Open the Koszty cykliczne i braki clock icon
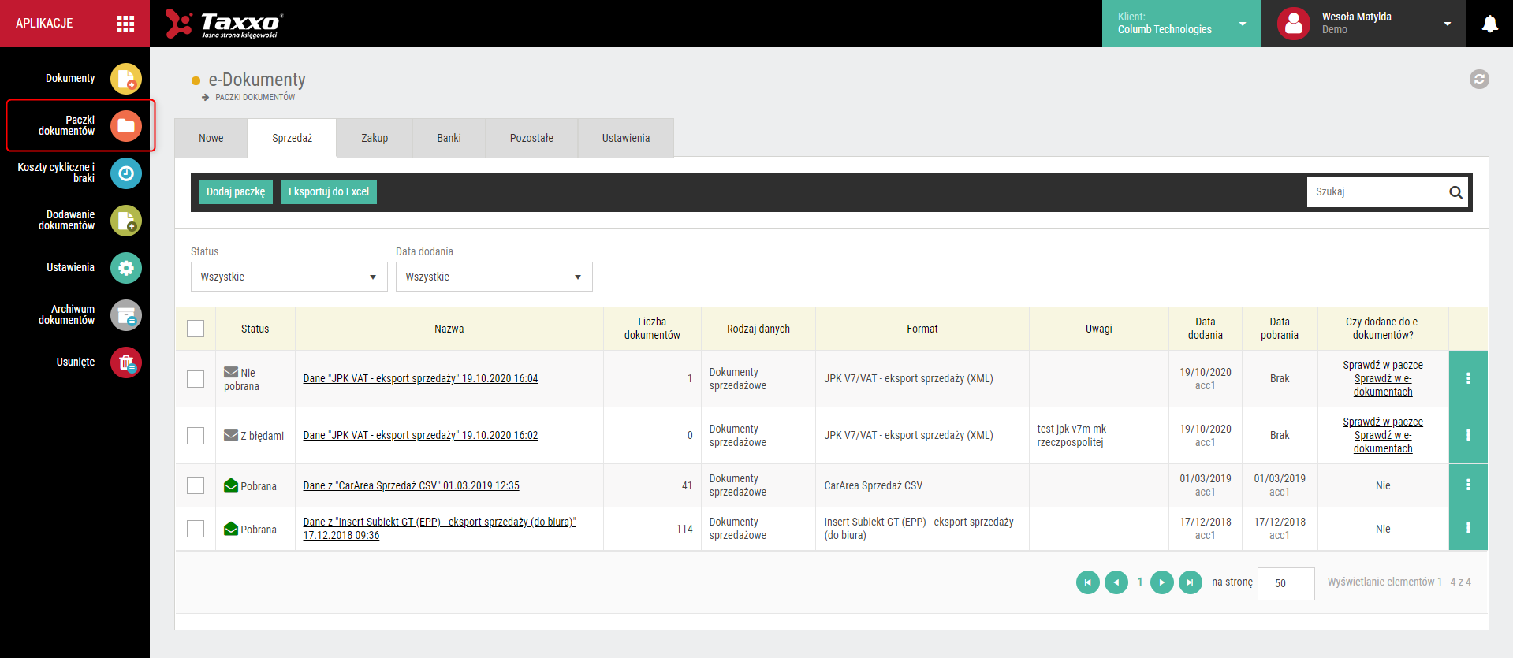This screenshot has height=658, width=1513. coord(125,173)
